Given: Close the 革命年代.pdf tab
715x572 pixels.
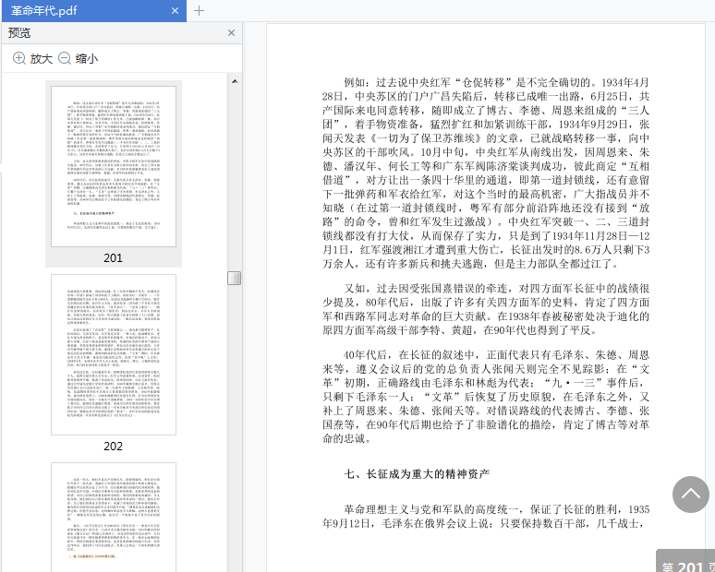Looking at the screenshot, I should [x=176, y=11].
